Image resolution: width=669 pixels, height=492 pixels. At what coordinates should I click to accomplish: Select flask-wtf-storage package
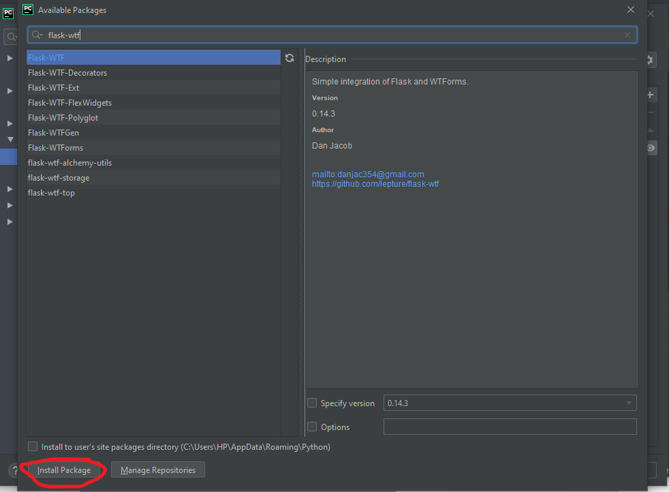pyautogui.click(x=153, y=177)
